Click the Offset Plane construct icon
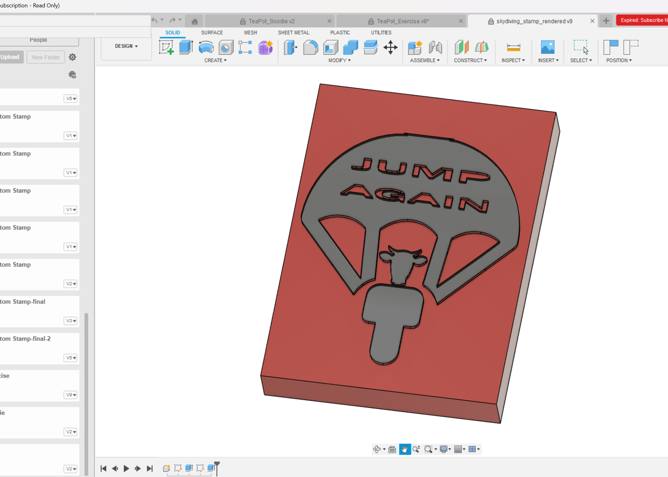 (x=462, y=47)
